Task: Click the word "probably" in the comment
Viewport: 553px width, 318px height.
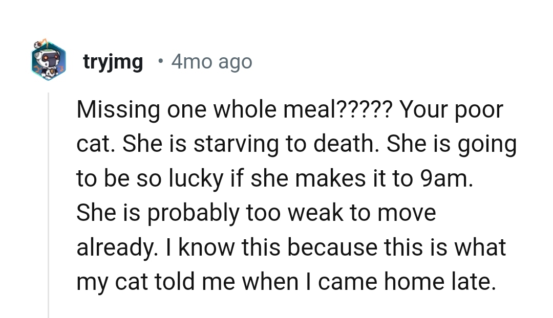Action: point(193,213)
